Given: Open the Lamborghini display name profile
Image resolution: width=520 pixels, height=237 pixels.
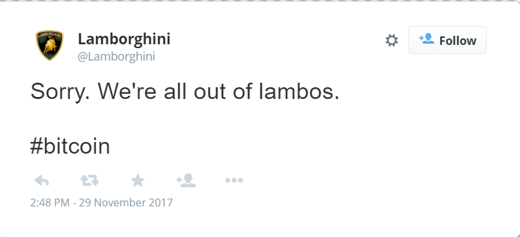Looking at the screenshot, I should click(x=124, y=39).
